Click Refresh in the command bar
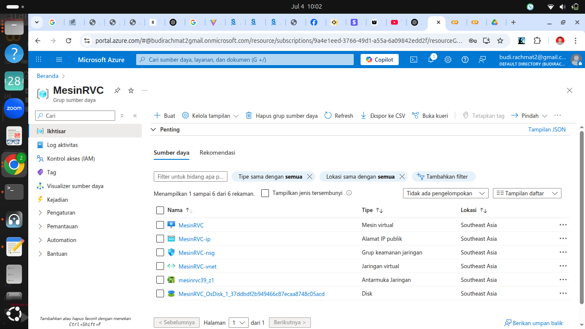This screenshot has height=329, width=585. pyautogui.click(x=339, y=116)
